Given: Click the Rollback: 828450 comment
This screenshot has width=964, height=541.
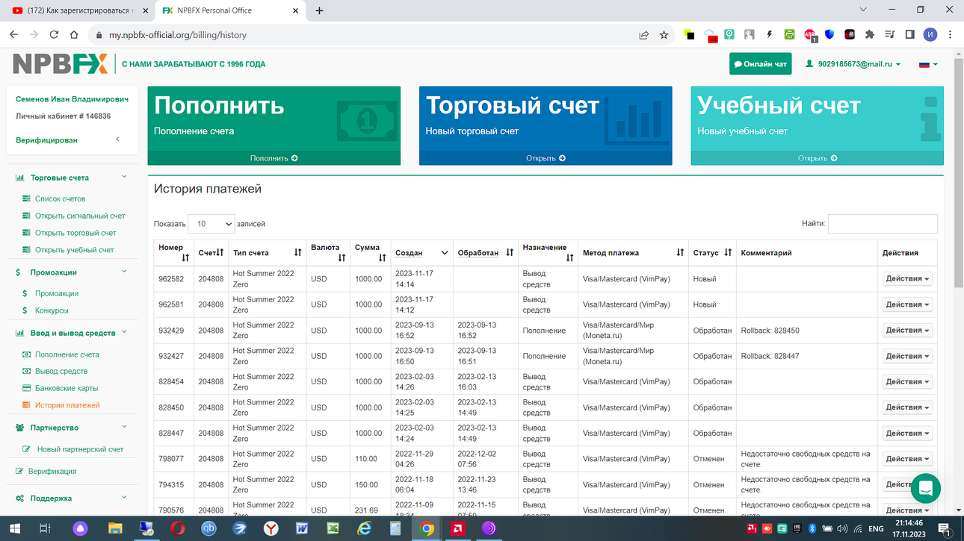Looking at the screenshot, I should [x=770, y=331].
